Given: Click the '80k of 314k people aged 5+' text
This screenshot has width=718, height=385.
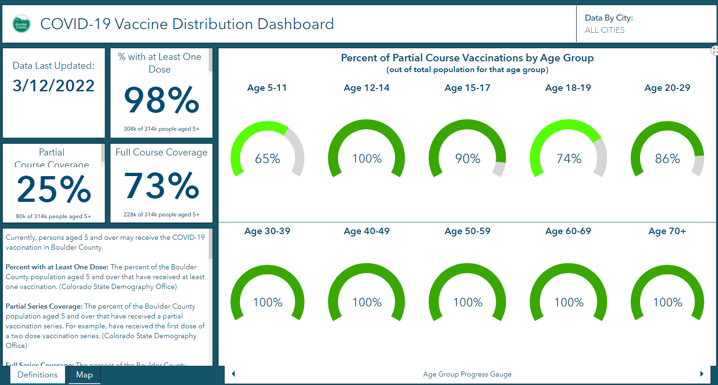Looking at the screenshot, I should tap(53, 216).
